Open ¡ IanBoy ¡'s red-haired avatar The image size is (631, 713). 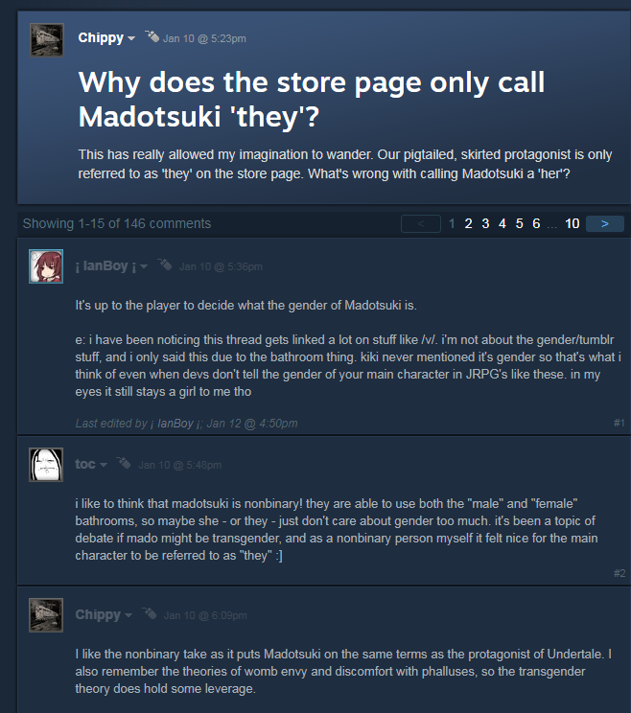click(x=46, y=266)
